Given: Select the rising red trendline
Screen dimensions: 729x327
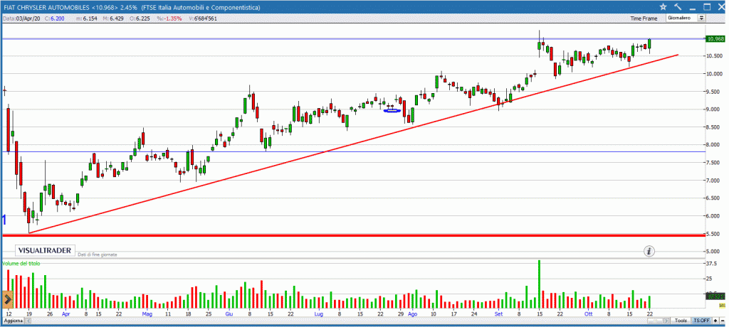Looking at the screenshot, I should [x=353, y=144].
